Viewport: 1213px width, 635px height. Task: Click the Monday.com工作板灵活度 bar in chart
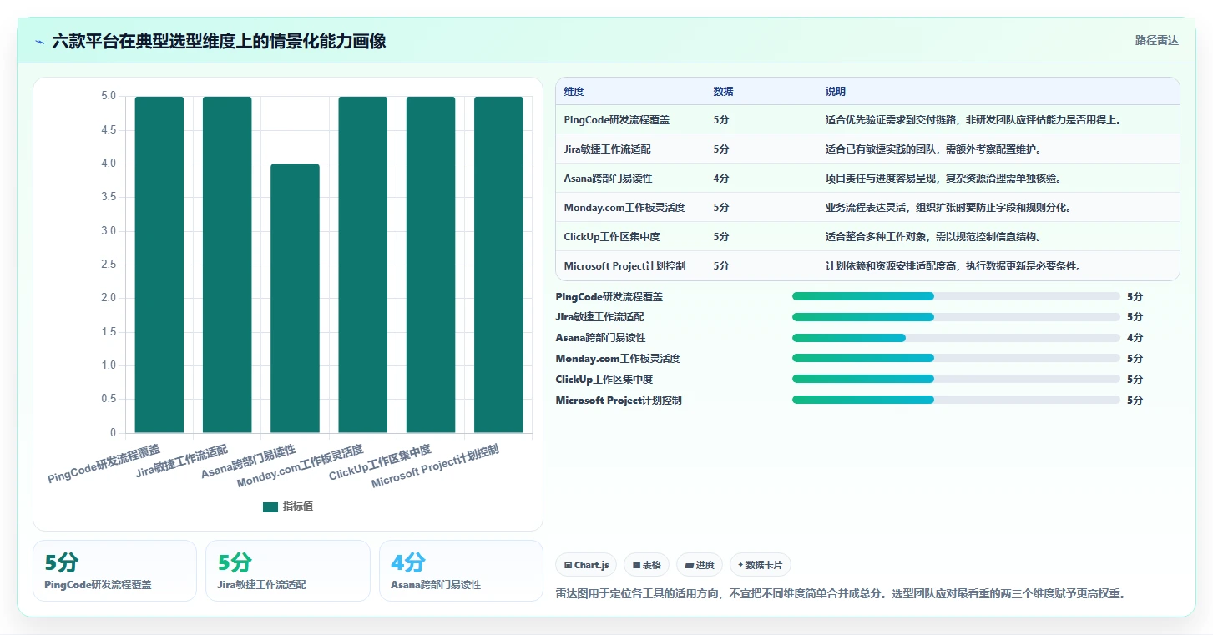pos(363,265)
